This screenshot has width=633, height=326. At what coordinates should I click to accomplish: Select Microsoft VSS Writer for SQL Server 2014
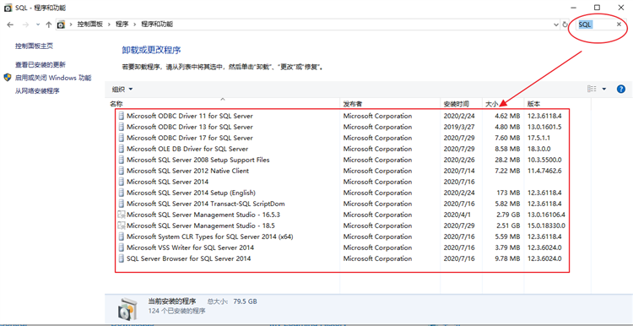(190, 247)
